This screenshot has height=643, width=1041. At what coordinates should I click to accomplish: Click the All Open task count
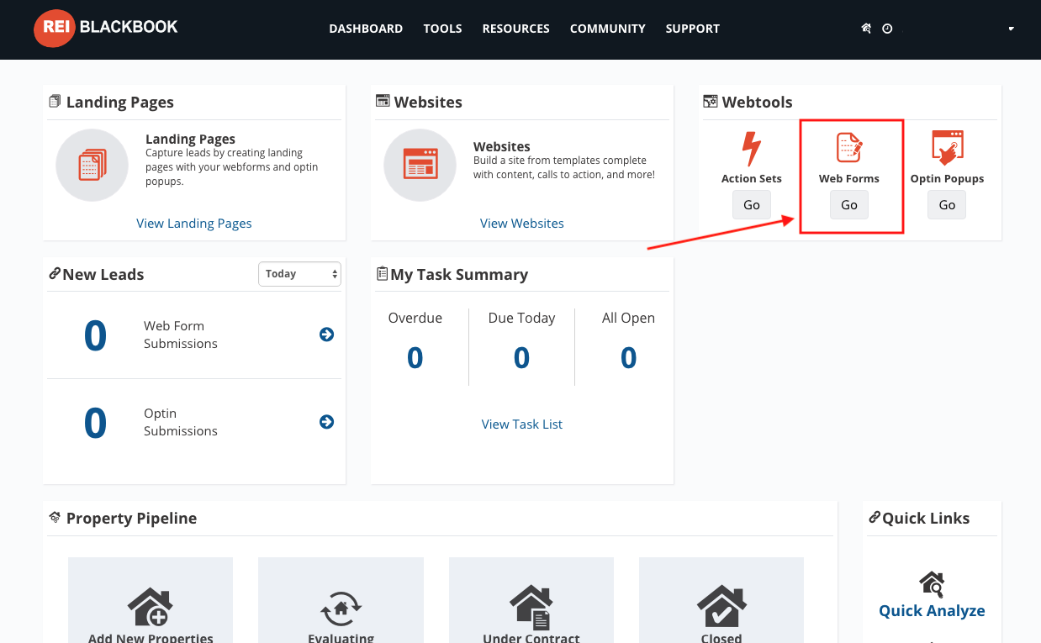[629, 358]
